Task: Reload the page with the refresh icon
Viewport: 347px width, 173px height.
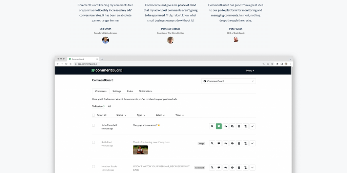Action: [x=66, y=64]
